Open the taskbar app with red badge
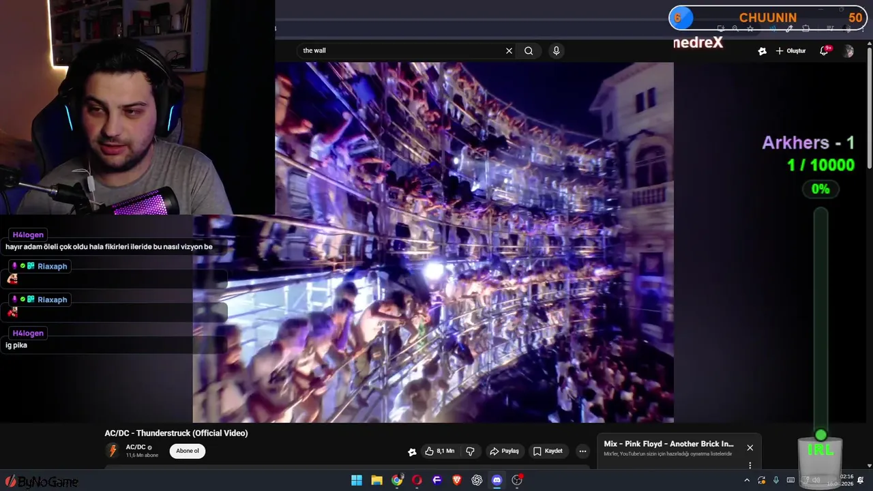This screenshot has height=491, width=873. click(517, 480)
